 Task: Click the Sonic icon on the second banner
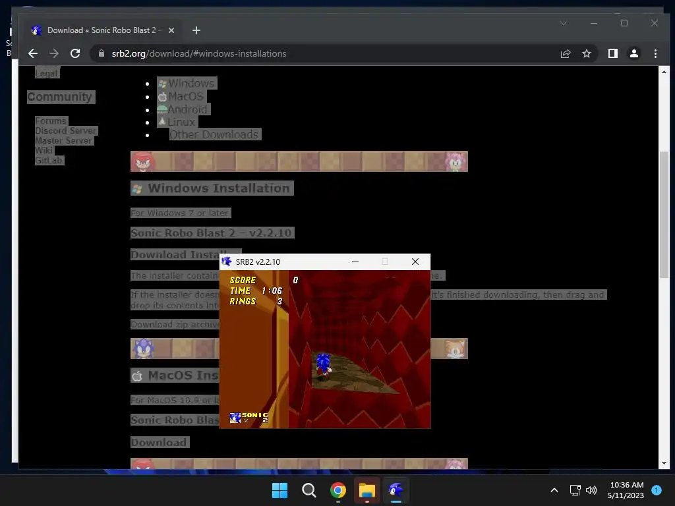143,349
